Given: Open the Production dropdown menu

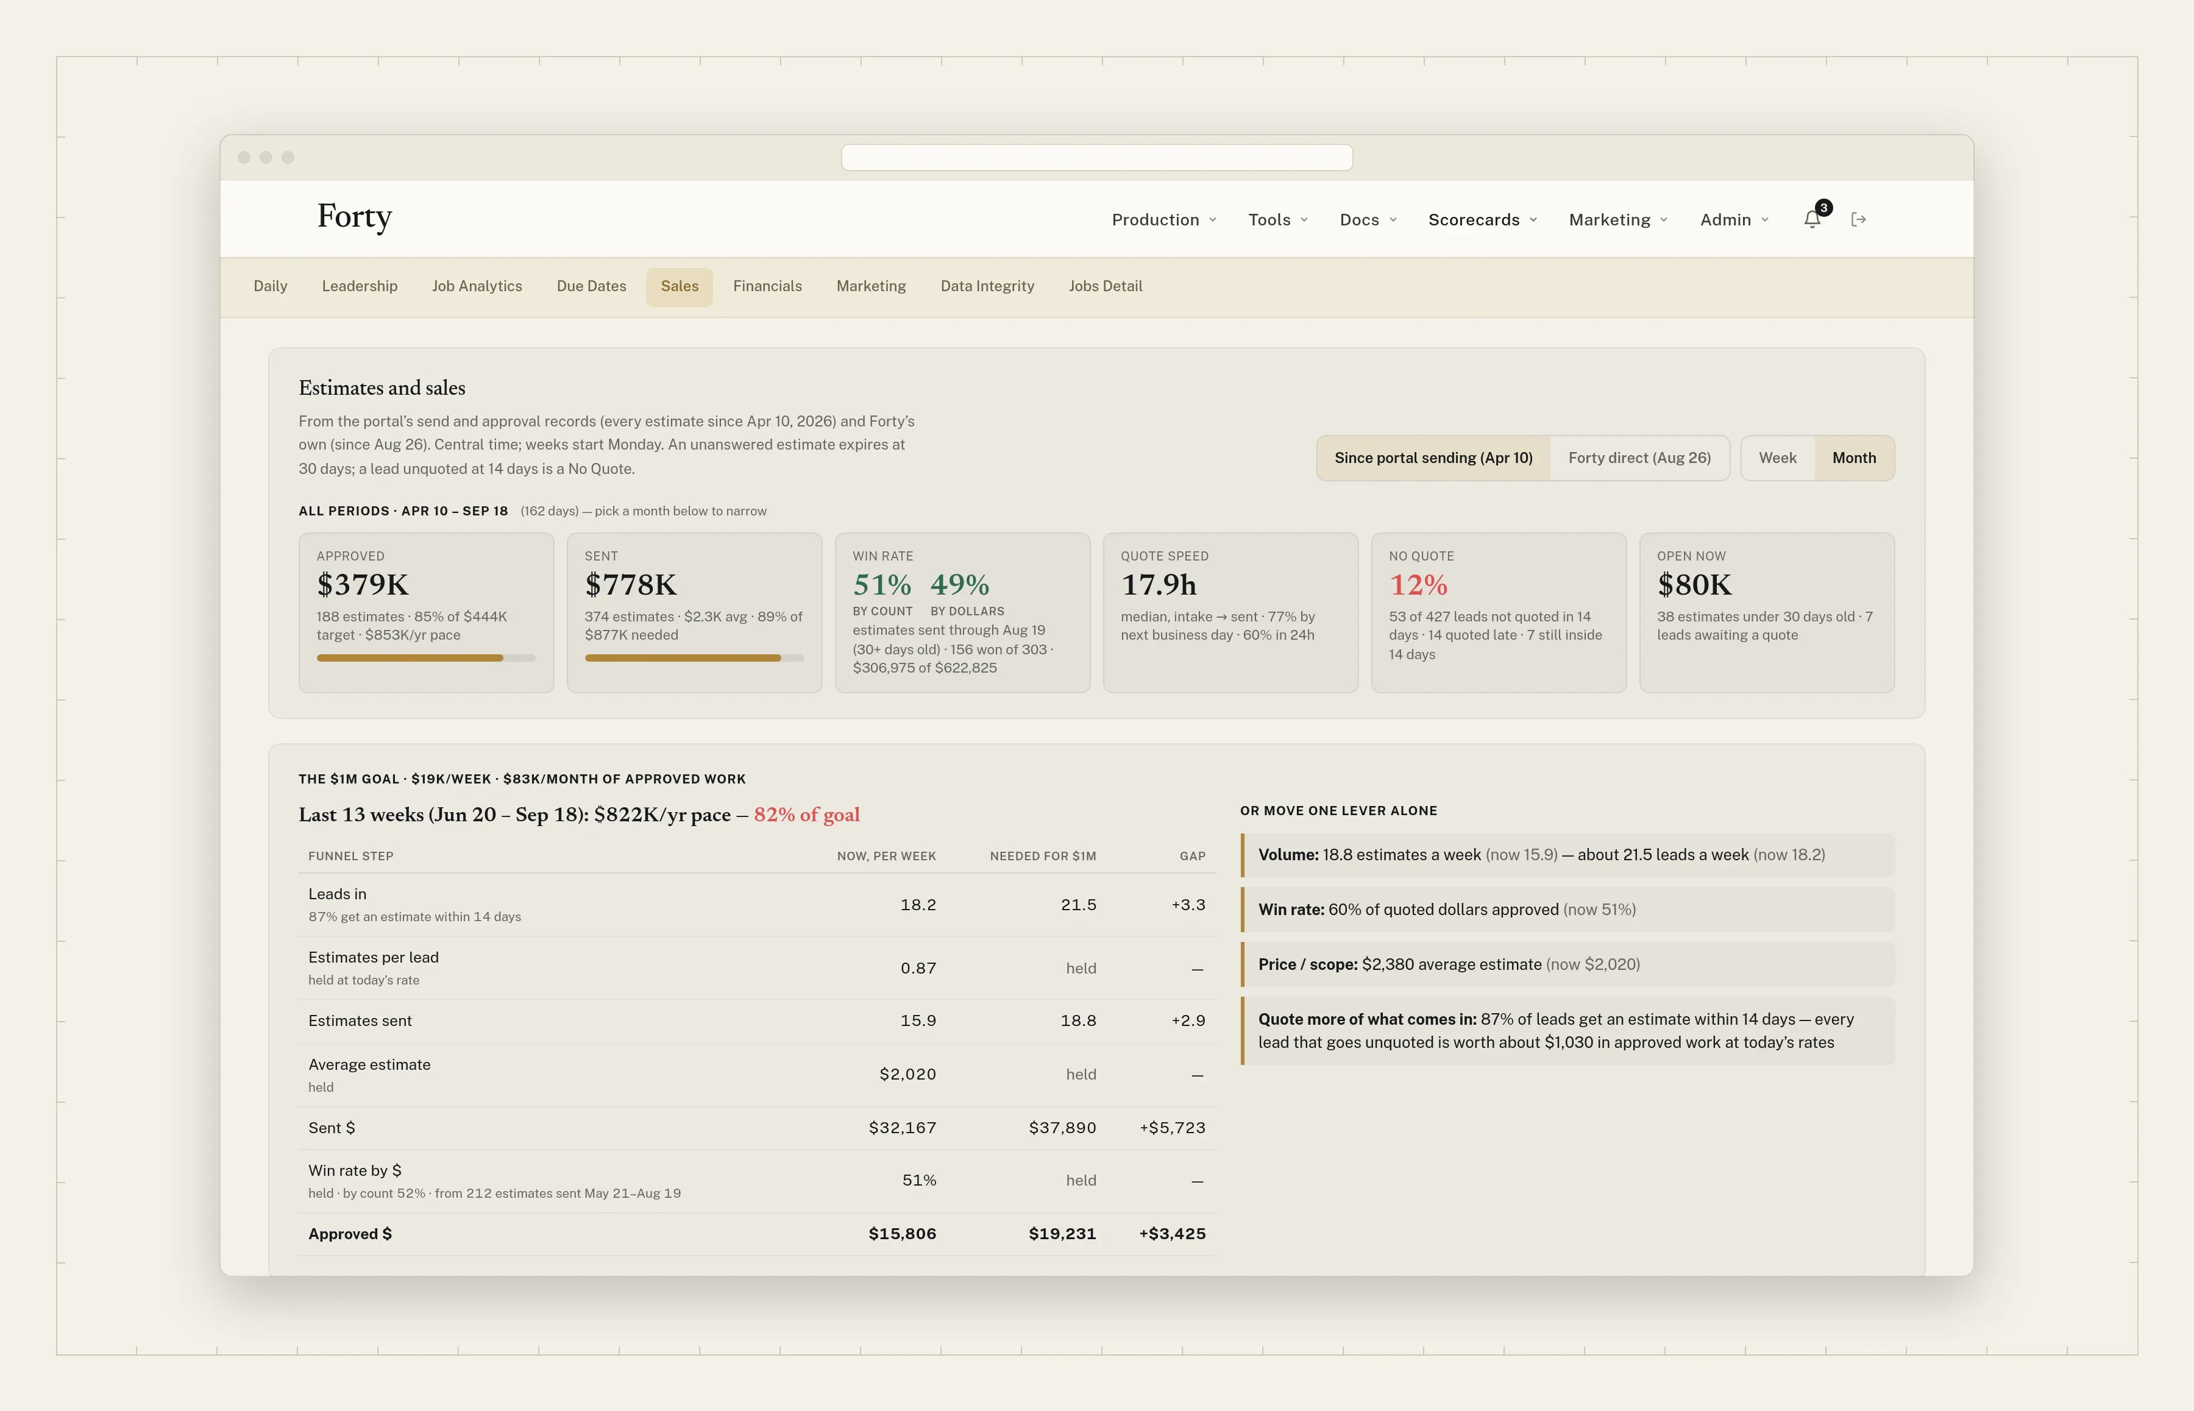Looking at the screenshot, I should pyautogui.click(x=1164, y=220).
